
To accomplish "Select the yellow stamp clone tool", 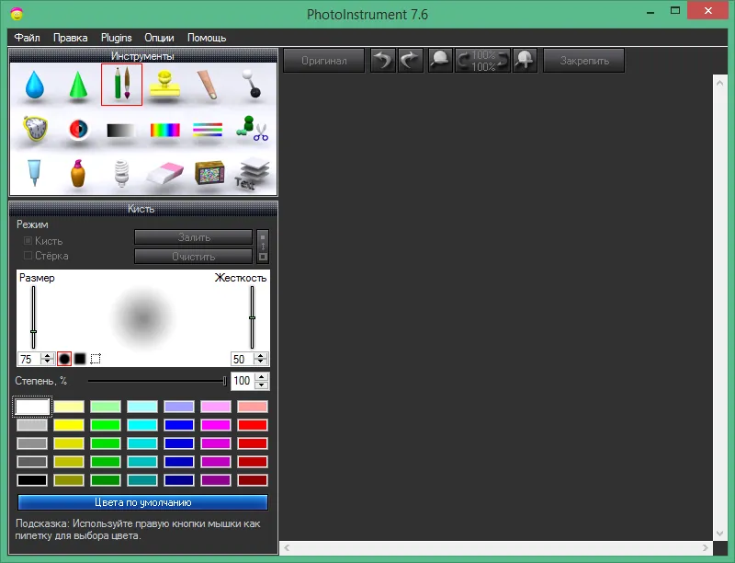I will pyautogui.click(x=164, y=85).
